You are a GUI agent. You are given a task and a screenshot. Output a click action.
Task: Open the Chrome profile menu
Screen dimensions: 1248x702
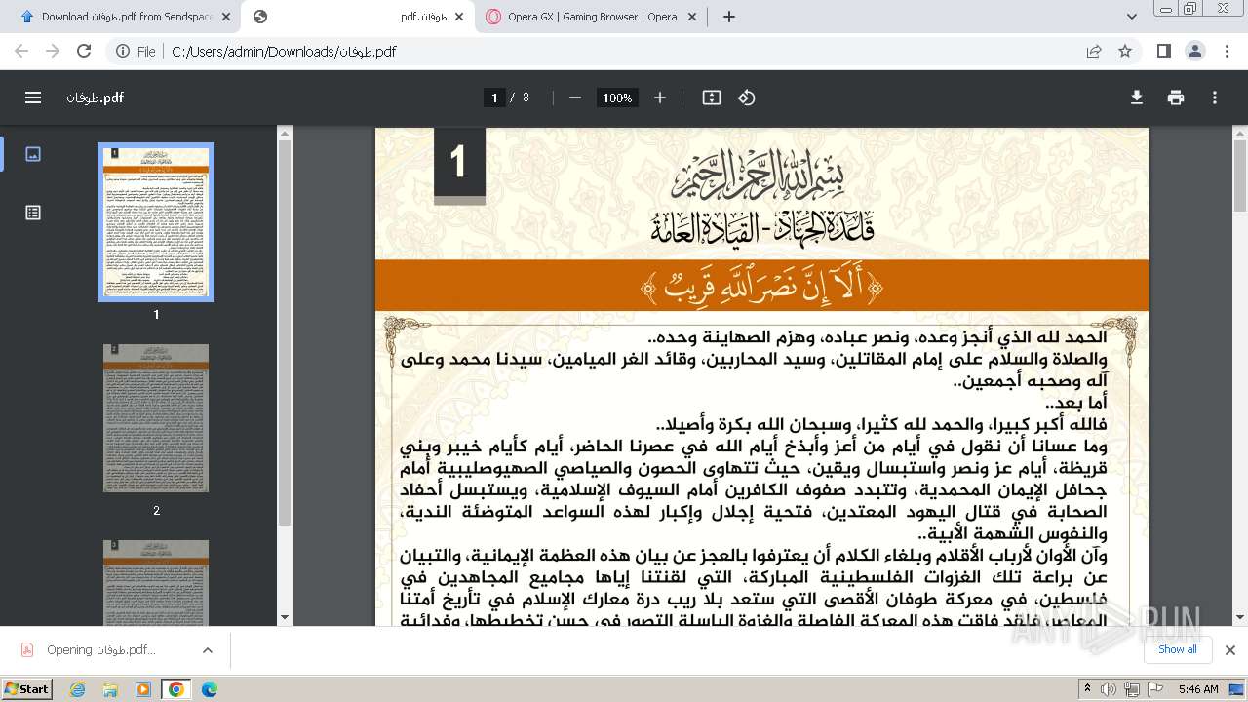point(1195,51)
